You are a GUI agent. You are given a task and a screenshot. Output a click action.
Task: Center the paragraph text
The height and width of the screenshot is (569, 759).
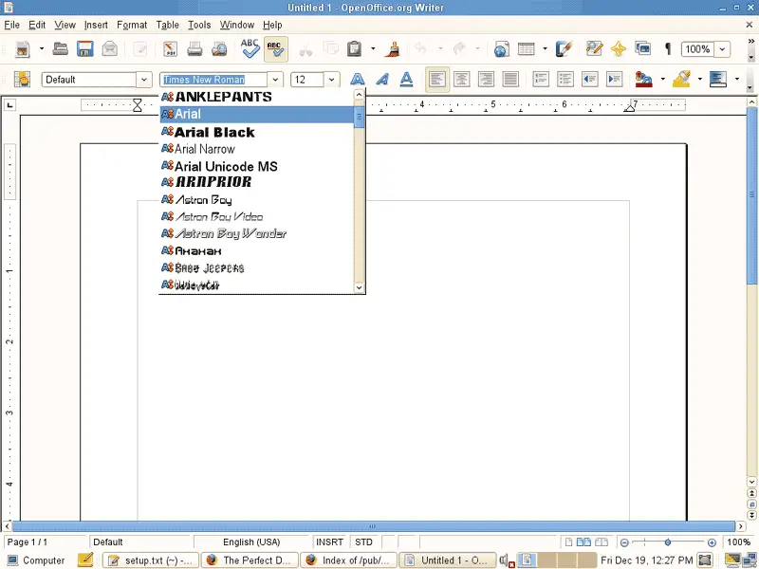(461, 80)
